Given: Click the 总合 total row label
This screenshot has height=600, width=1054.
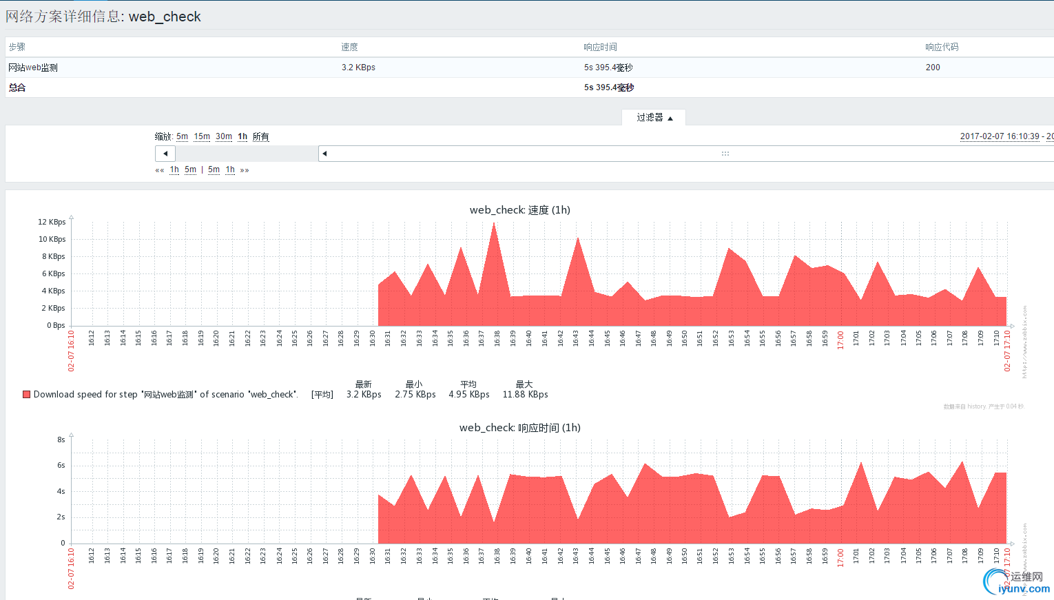Looking at the screenshot, I should pos(17,87).
